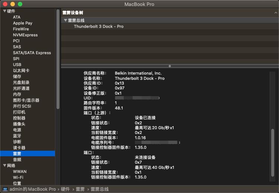Select 并行 SCSI in the sidebar

click(x=22, y=106)
